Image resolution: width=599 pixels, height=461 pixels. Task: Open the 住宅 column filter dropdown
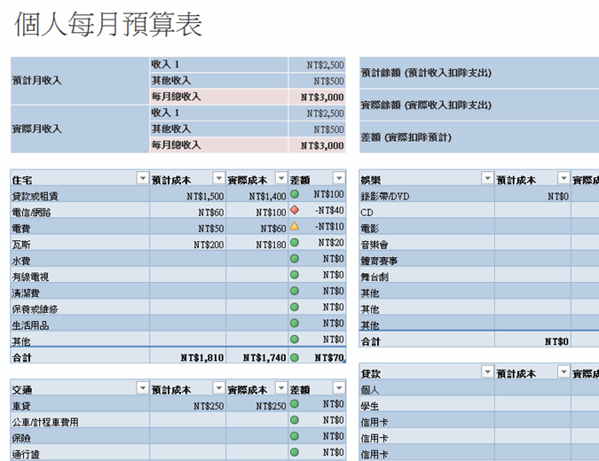142,178
